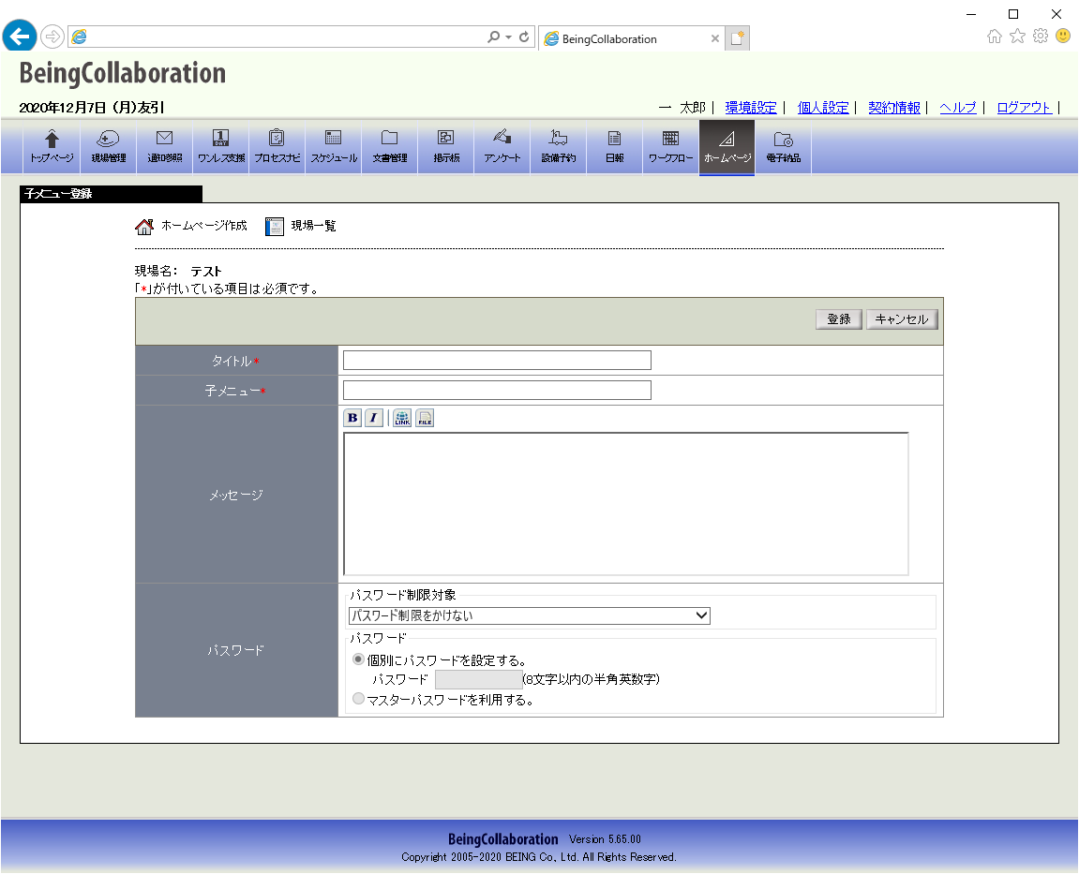Click the パスワード entry field
Screen dimensions: 1079x874
click(479, 679)
